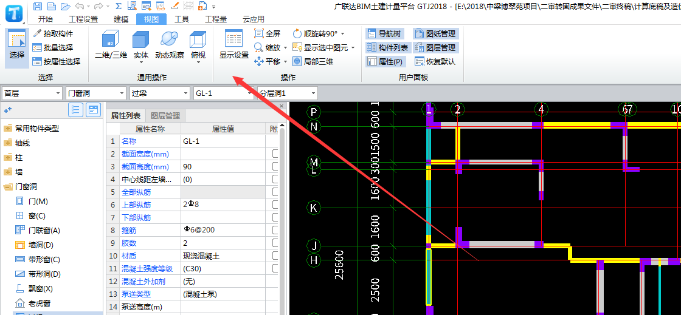Image resolution: width=681 pixels, height=315 pixels.
Task: Toggle the 图层管理 ribbon panel button
Action: (435, 48)
